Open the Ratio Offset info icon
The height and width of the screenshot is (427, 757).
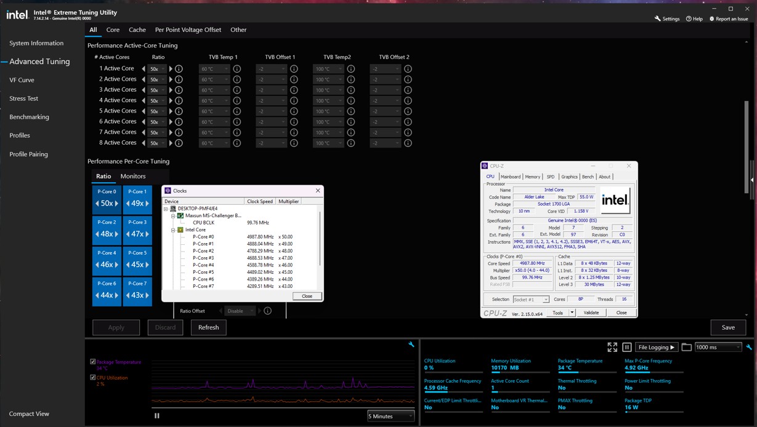point(267,311)
